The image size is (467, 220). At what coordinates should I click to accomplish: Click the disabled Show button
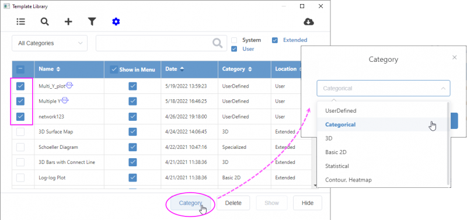pyautogui.click(x=271, y=203)
